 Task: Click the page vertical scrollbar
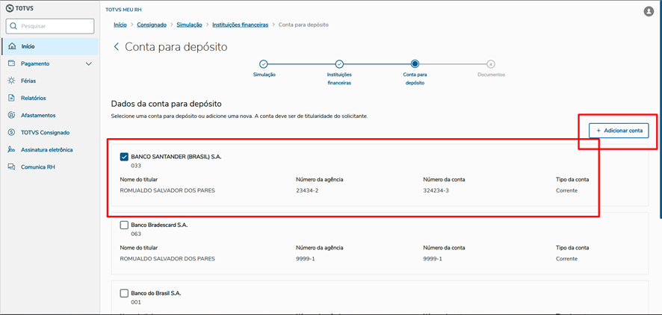coord(660,110)
